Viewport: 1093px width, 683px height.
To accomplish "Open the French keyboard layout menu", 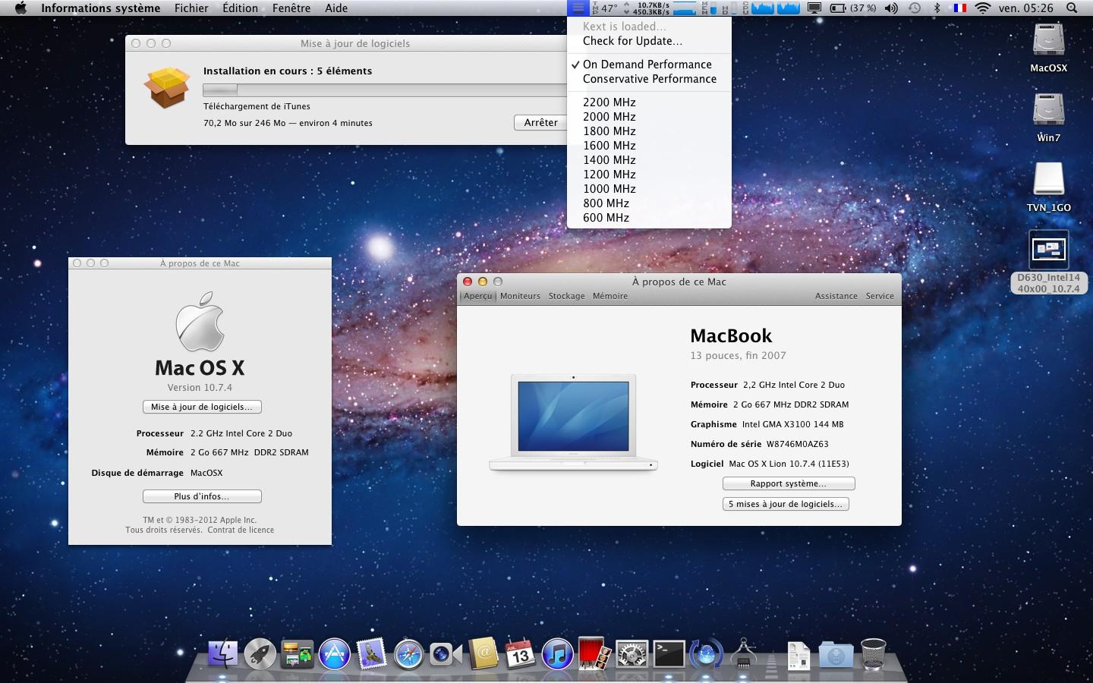I will pyautogui.click(x=960, y=8).
